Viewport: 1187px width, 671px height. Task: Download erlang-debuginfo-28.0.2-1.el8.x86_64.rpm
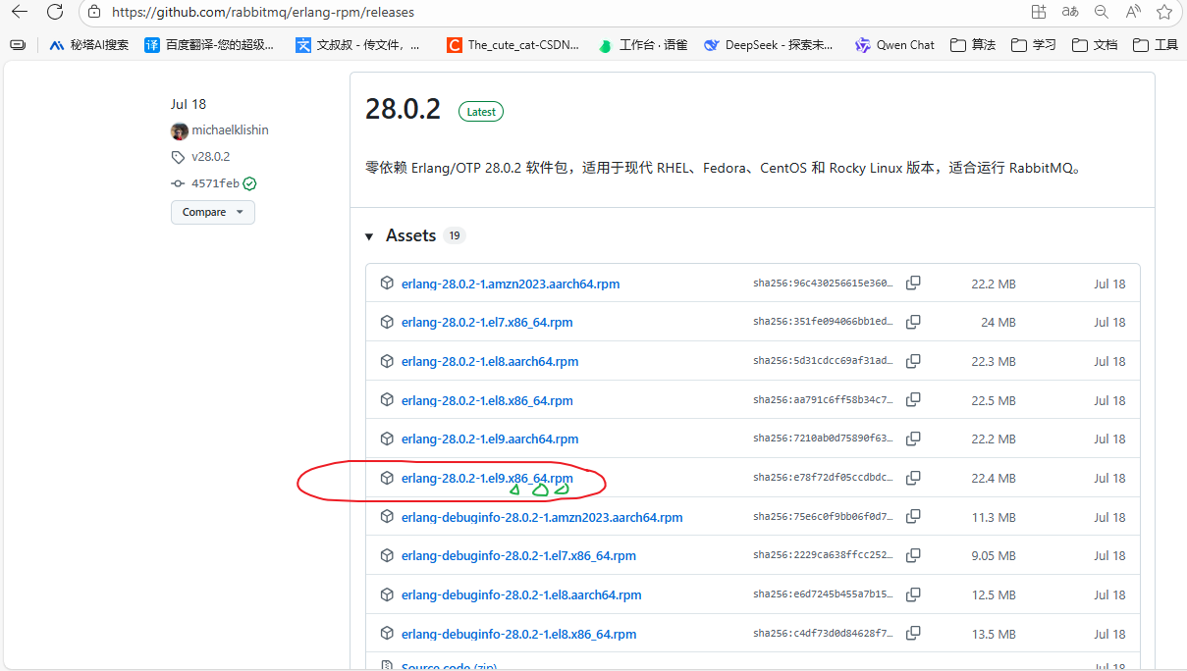click(518, 634)
